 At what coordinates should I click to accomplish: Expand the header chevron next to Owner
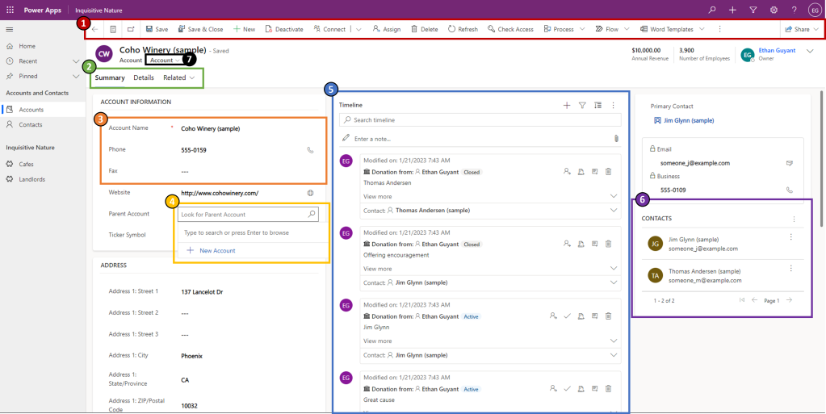pyautogui.click(x=810, y=51)
